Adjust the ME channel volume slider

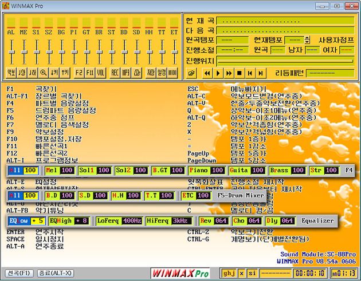(x=24, y=52)
